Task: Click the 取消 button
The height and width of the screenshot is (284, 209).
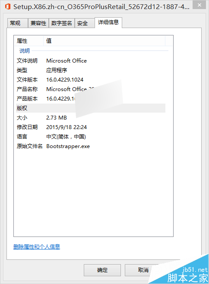Action: (x=143, y=270)
